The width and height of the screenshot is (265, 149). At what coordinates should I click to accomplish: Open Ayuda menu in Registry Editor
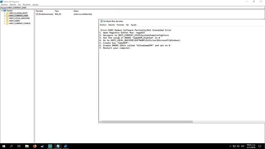click(35, 5)
